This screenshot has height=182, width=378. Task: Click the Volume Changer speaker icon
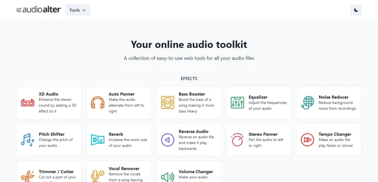click(x=168, y=177)
